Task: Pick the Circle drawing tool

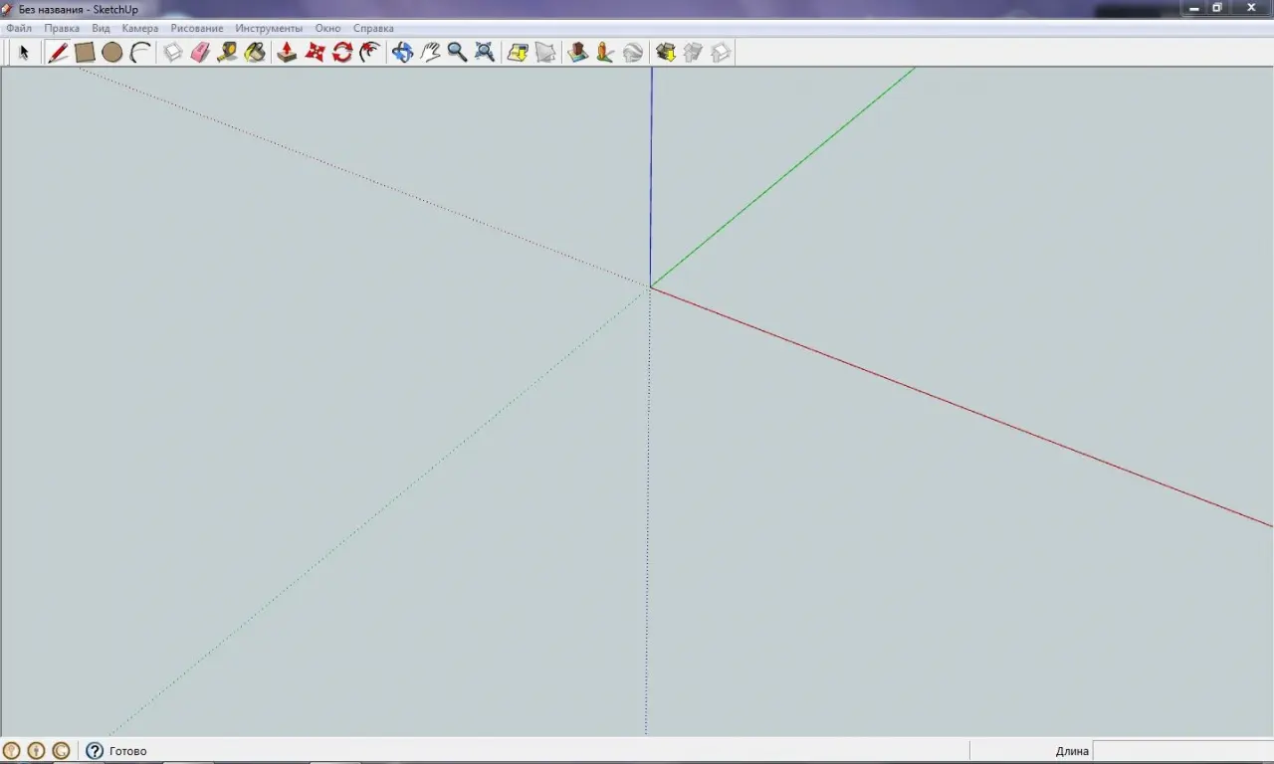Action: pyautogui.click(x=111, y=53)
